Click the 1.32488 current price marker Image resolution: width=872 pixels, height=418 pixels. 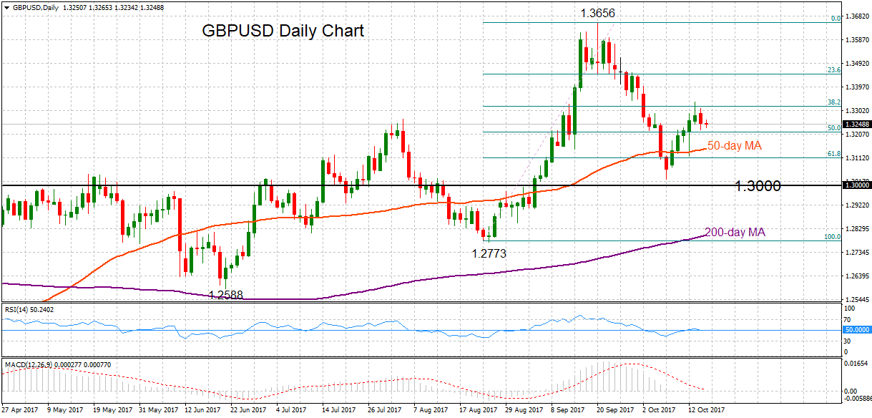(x=858, y=124)
